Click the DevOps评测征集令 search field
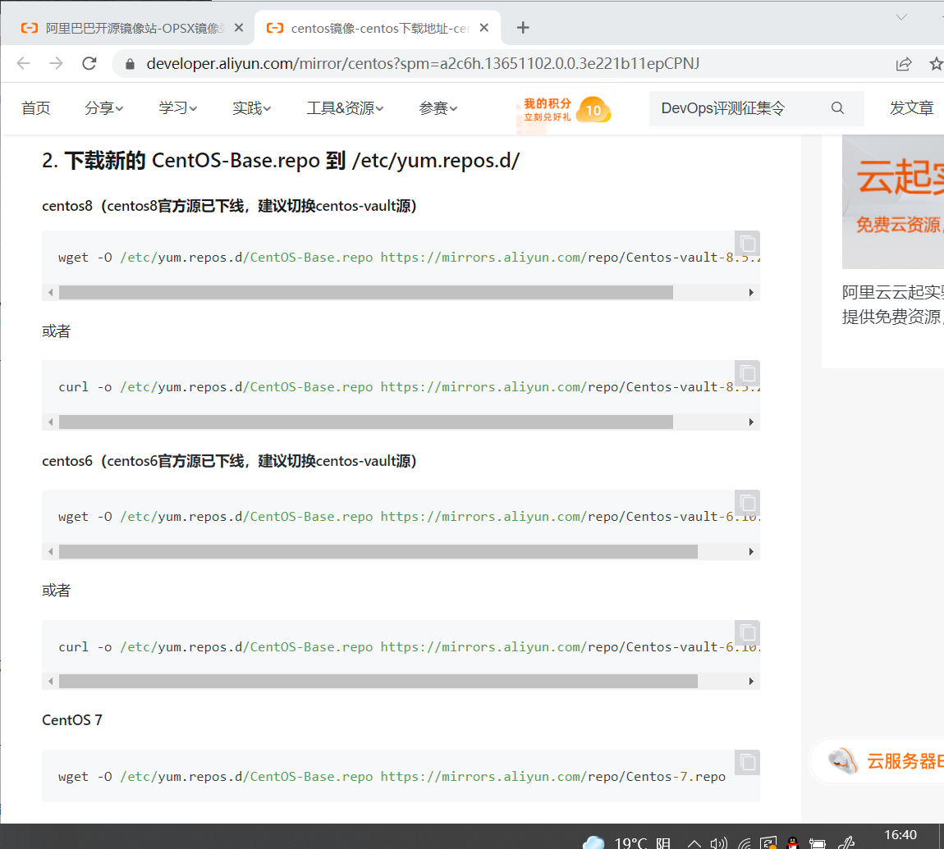944x849 pixels. [740, 108]
